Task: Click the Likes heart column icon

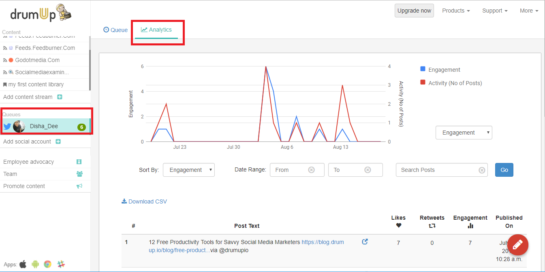Action: click(399, 225)
